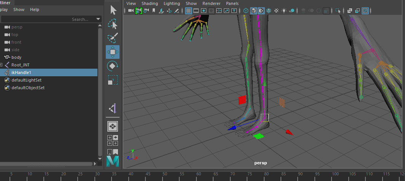Open the viewport Lighting menu
This screenshot has height=181, width=405.
(x=172, y=3)
